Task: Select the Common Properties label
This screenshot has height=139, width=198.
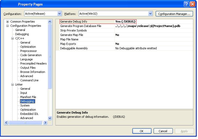Action: (x=23, y=22)
